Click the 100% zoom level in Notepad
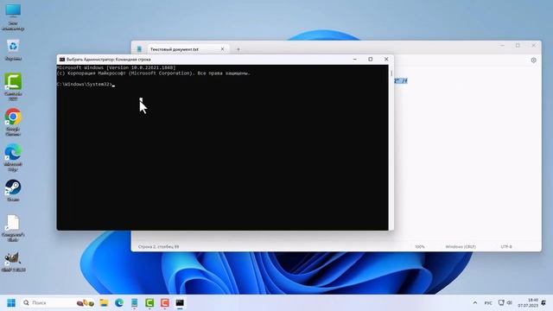 (420, 247)
